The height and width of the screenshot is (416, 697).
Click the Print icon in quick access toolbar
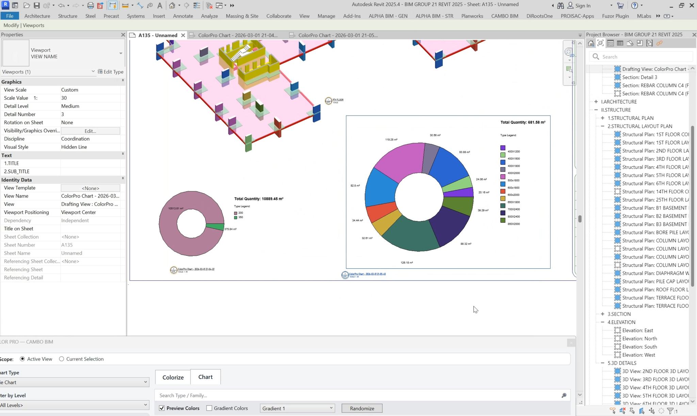coord(90,5)
